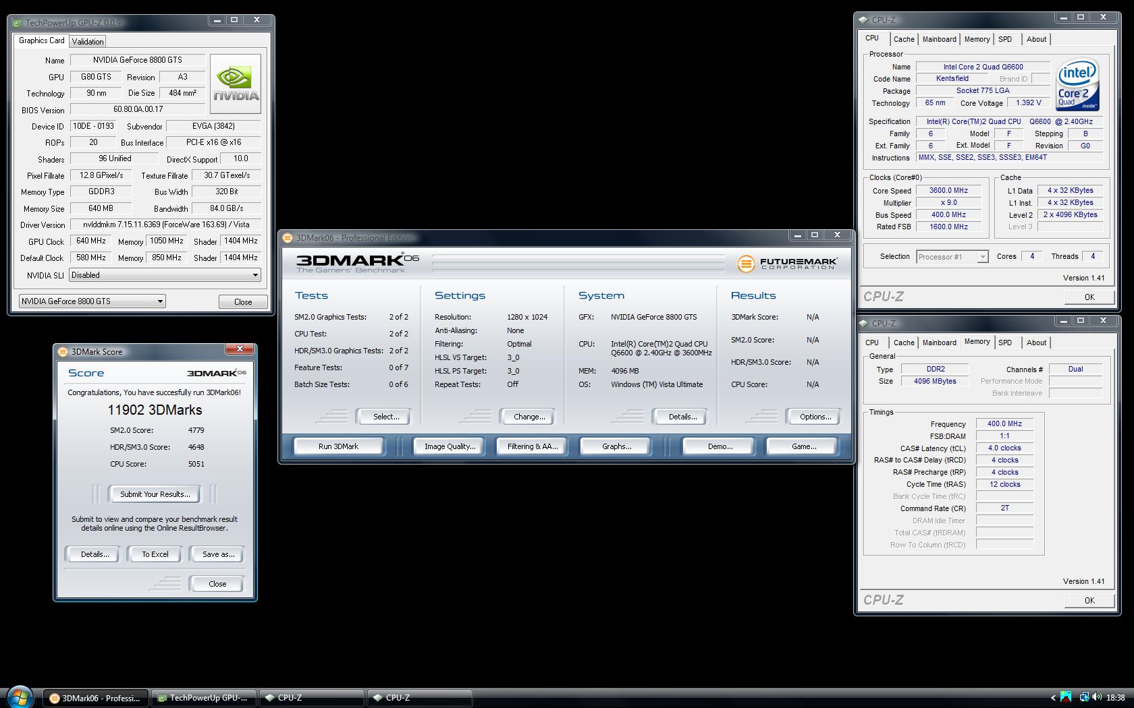Open Cache tab in top CPU-Z window

coord(904,39)
